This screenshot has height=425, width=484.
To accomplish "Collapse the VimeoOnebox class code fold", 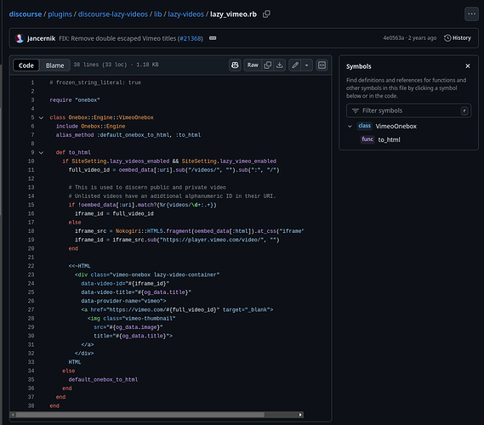I will (x=41, y=117).
